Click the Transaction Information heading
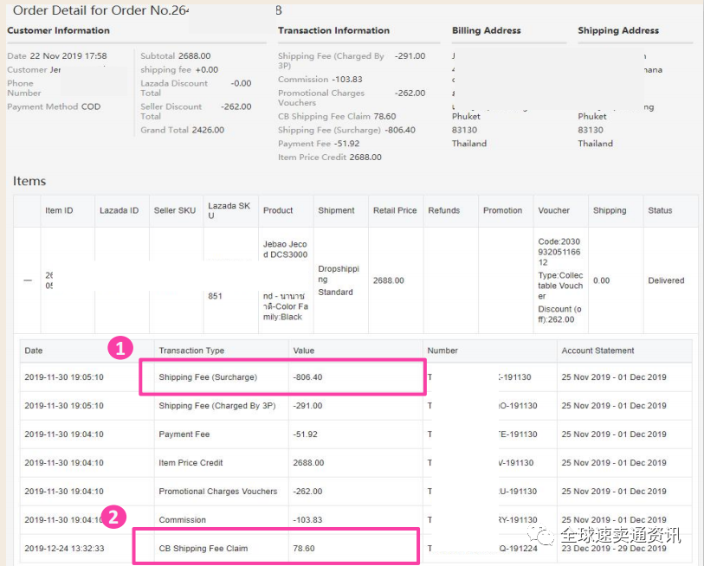 [333, 30]
